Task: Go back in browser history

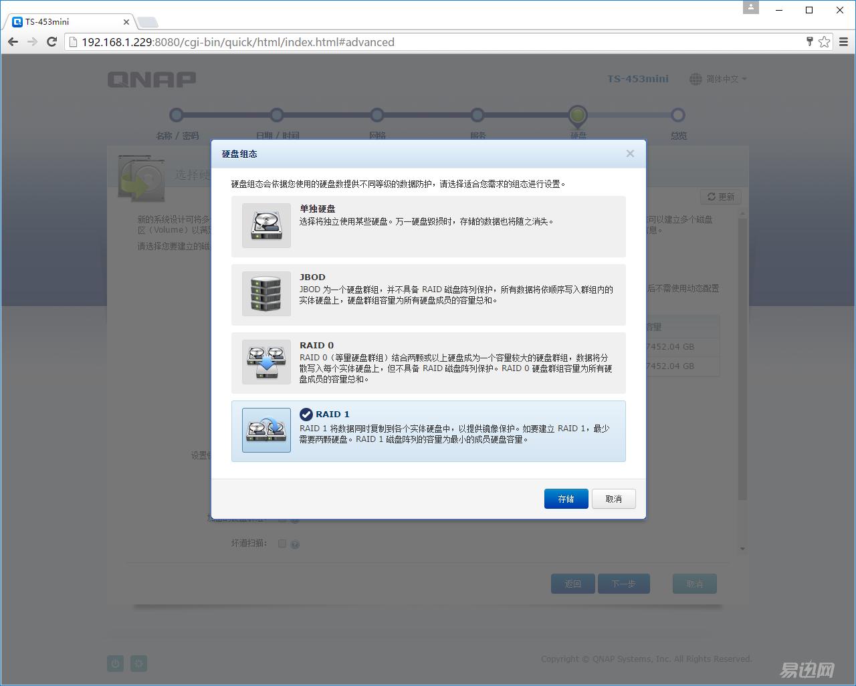Action: (13, 42)
